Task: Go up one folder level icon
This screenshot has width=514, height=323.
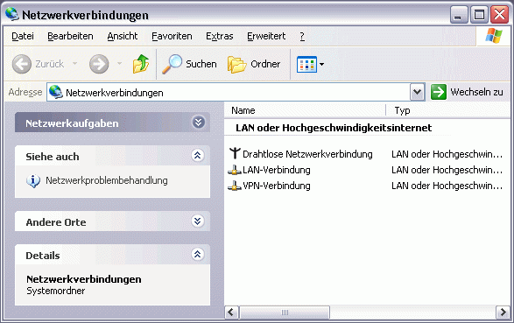Action: (141, 64)
